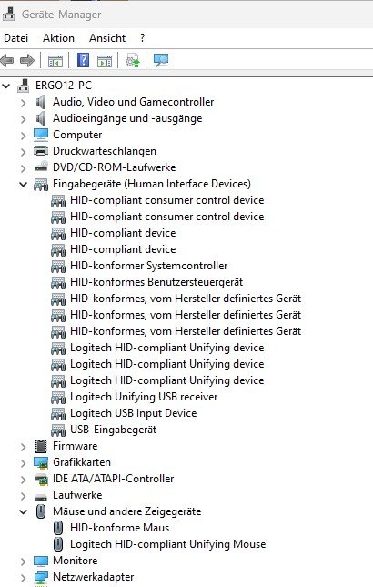The image size is (373, 587).
Task: Click Scan for hardware changes monitor icon
Action: point(161,60)
